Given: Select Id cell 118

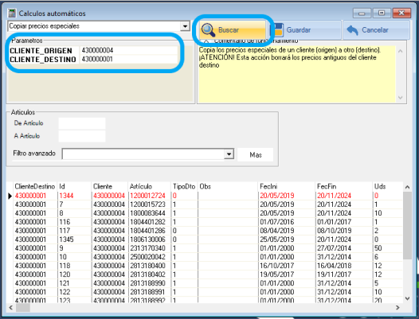Looking at the screenshot, I should (74, 266).
